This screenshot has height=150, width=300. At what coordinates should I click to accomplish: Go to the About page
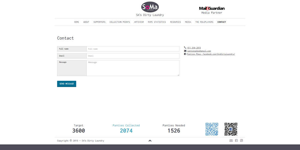point(86,22)
